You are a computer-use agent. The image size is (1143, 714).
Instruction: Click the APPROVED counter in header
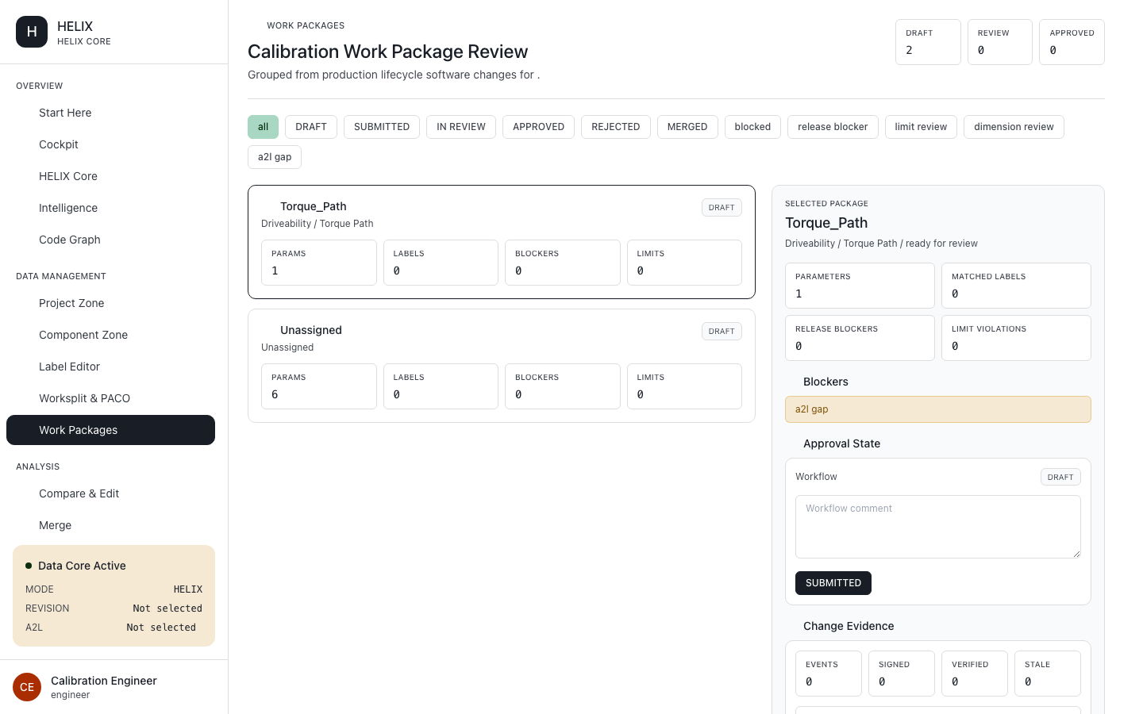pos(1072,42)
